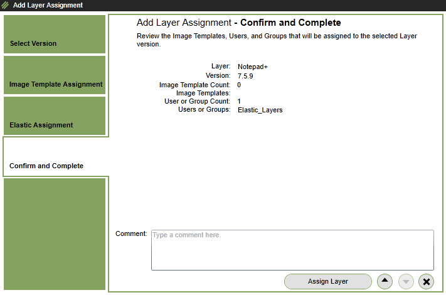Switch to Image Template Assignment tab
Viewport: 446px width, 295px height.
[x=54, y=75]
